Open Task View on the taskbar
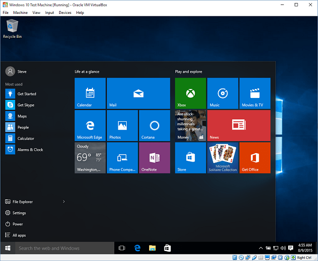Viewport: 318px width, 261px height. click(122, 248)
